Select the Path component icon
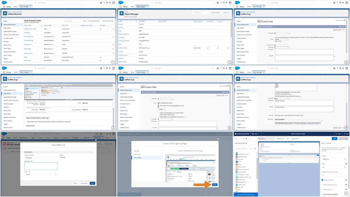The height and width of the screenshot is (197, 350). [x=236, y=162]
